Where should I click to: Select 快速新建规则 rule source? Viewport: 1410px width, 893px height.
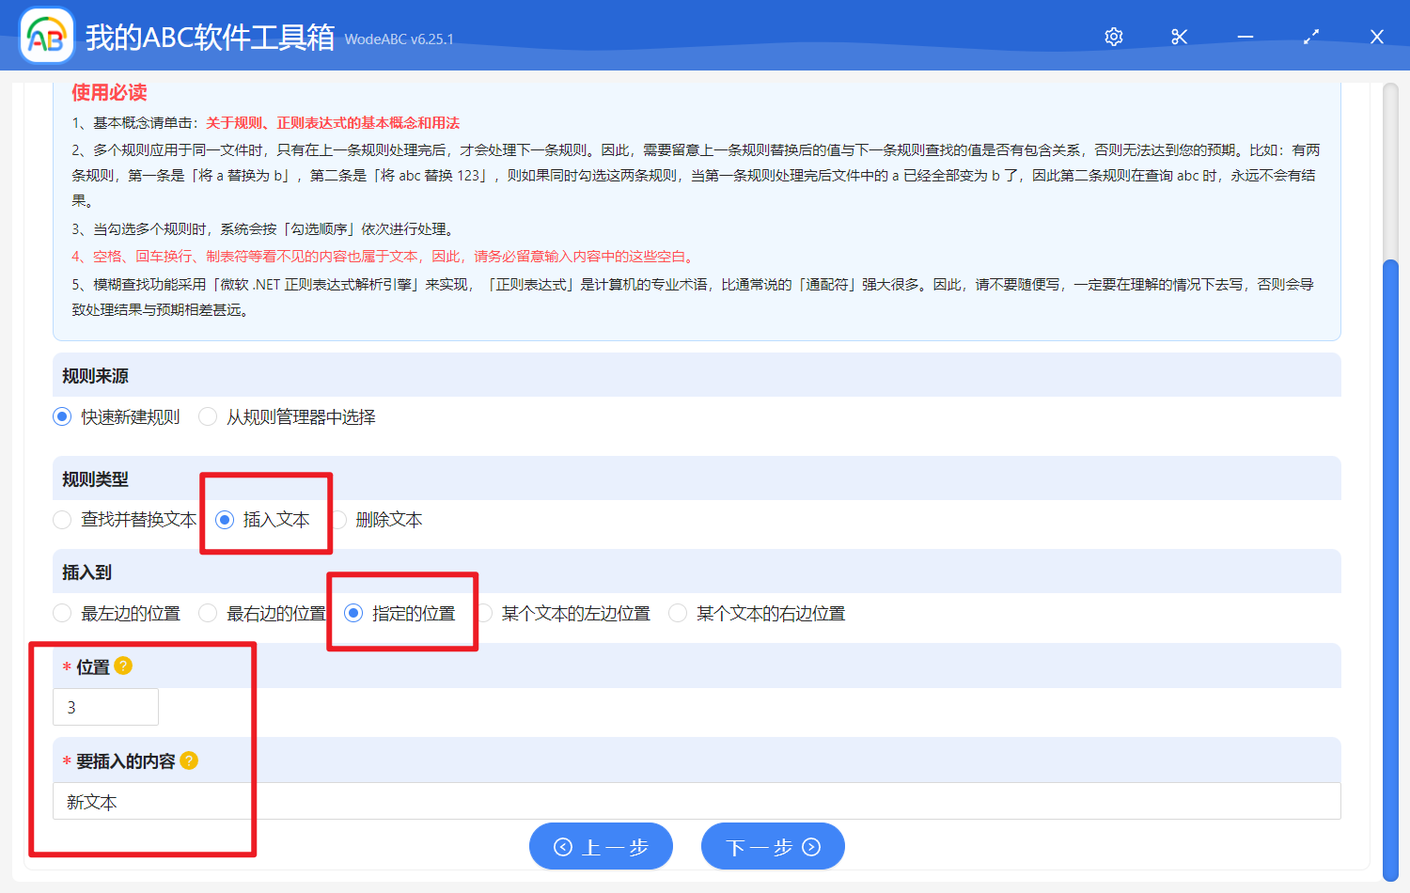(x=60, y=416)
